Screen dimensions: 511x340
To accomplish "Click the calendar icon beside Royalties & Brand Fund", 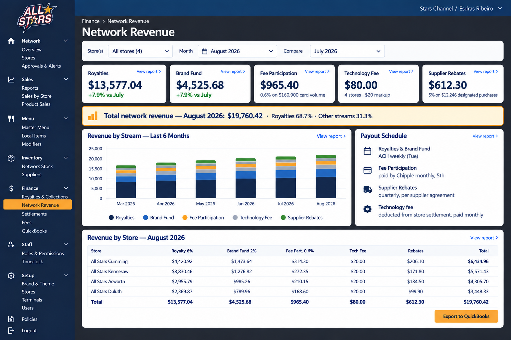I will coord(368,151).
